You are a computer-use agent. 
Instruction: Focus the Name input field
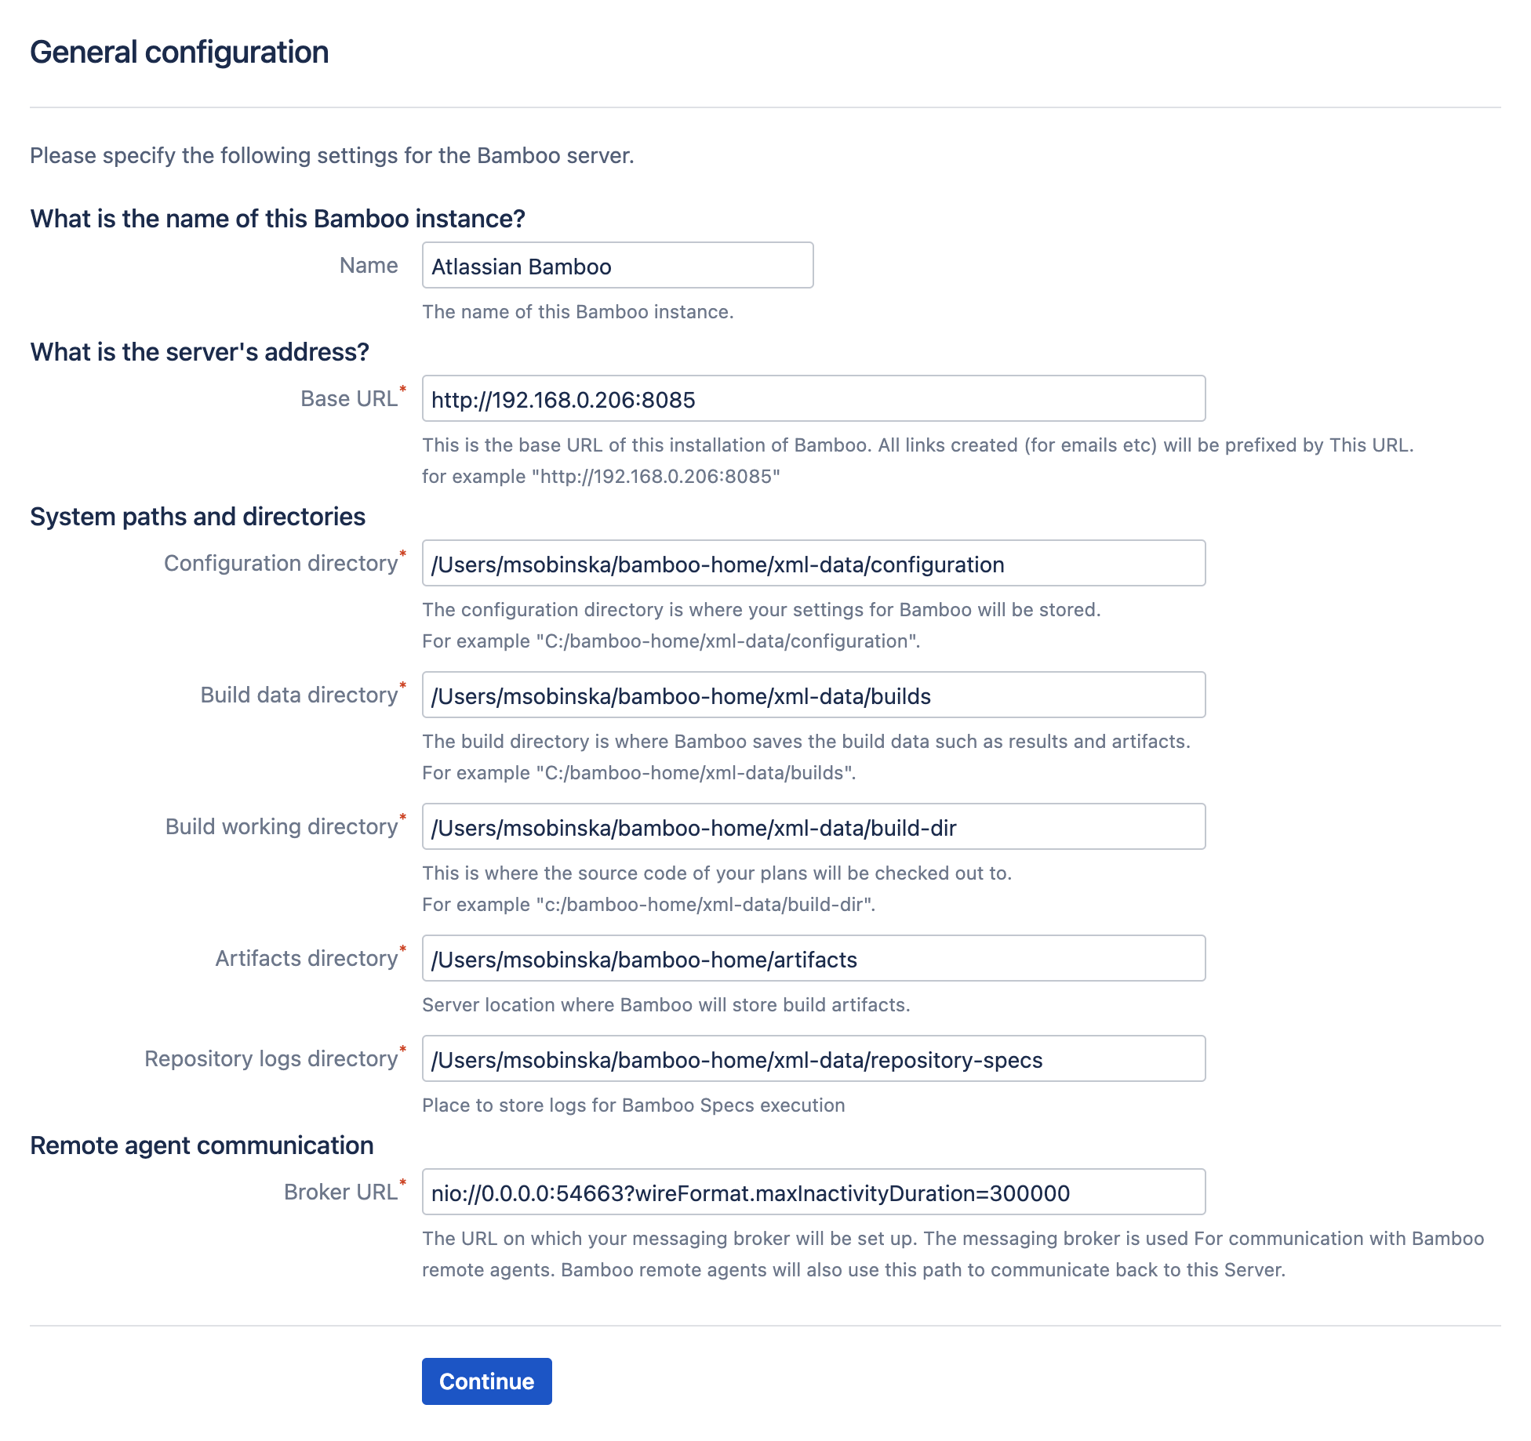(x=617, y=265)
